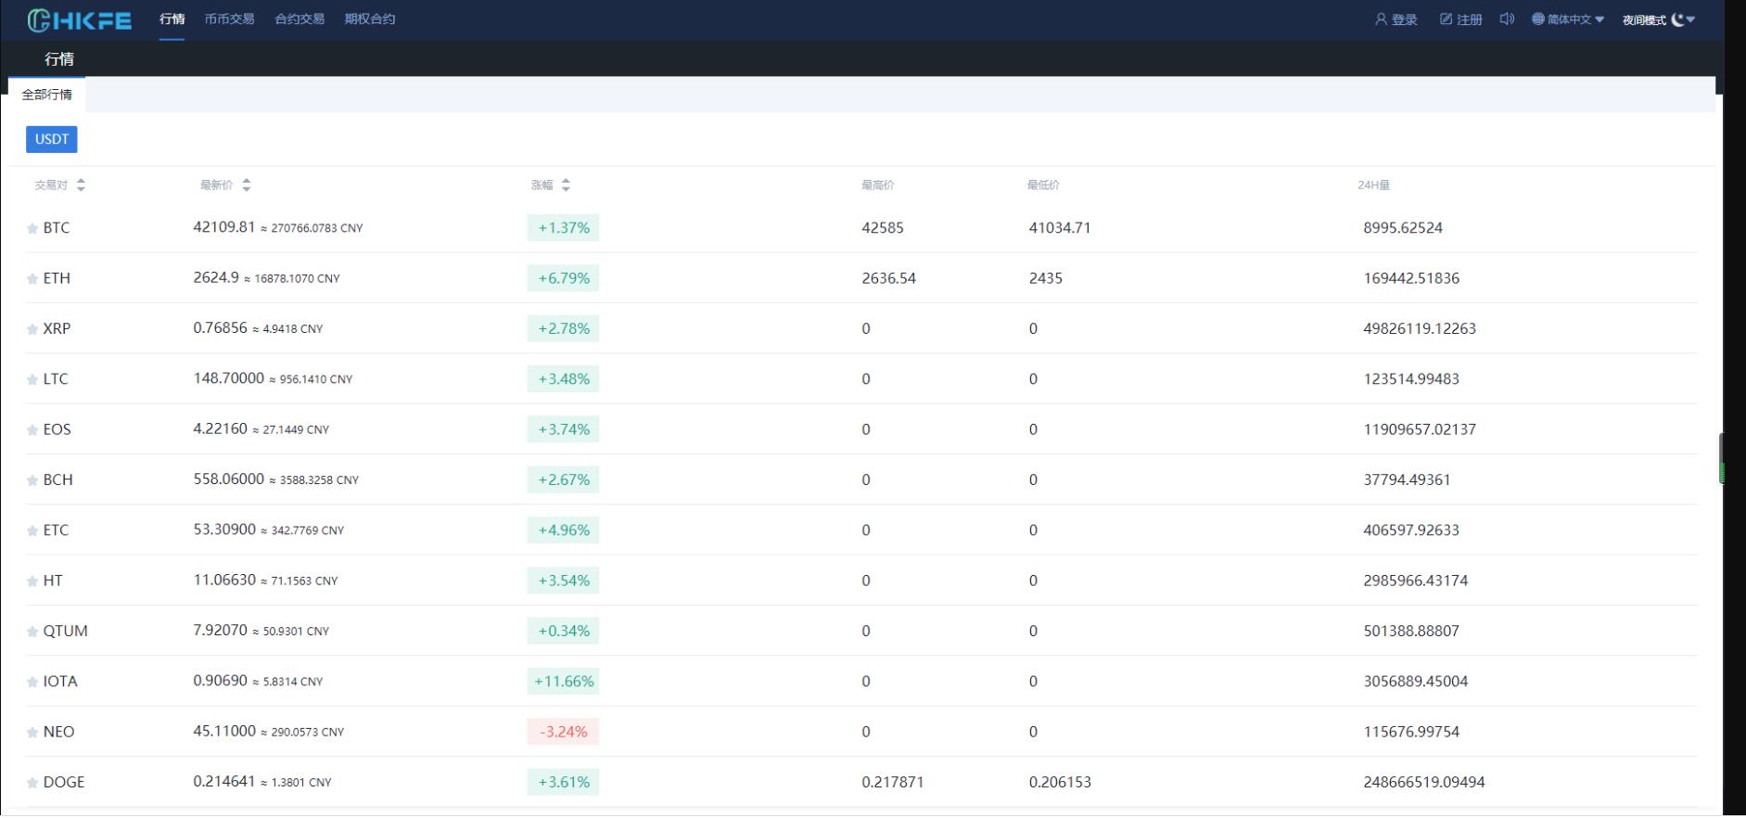Toggle favorite star for DOGE
1746x818 pixels.
(32, 783)
